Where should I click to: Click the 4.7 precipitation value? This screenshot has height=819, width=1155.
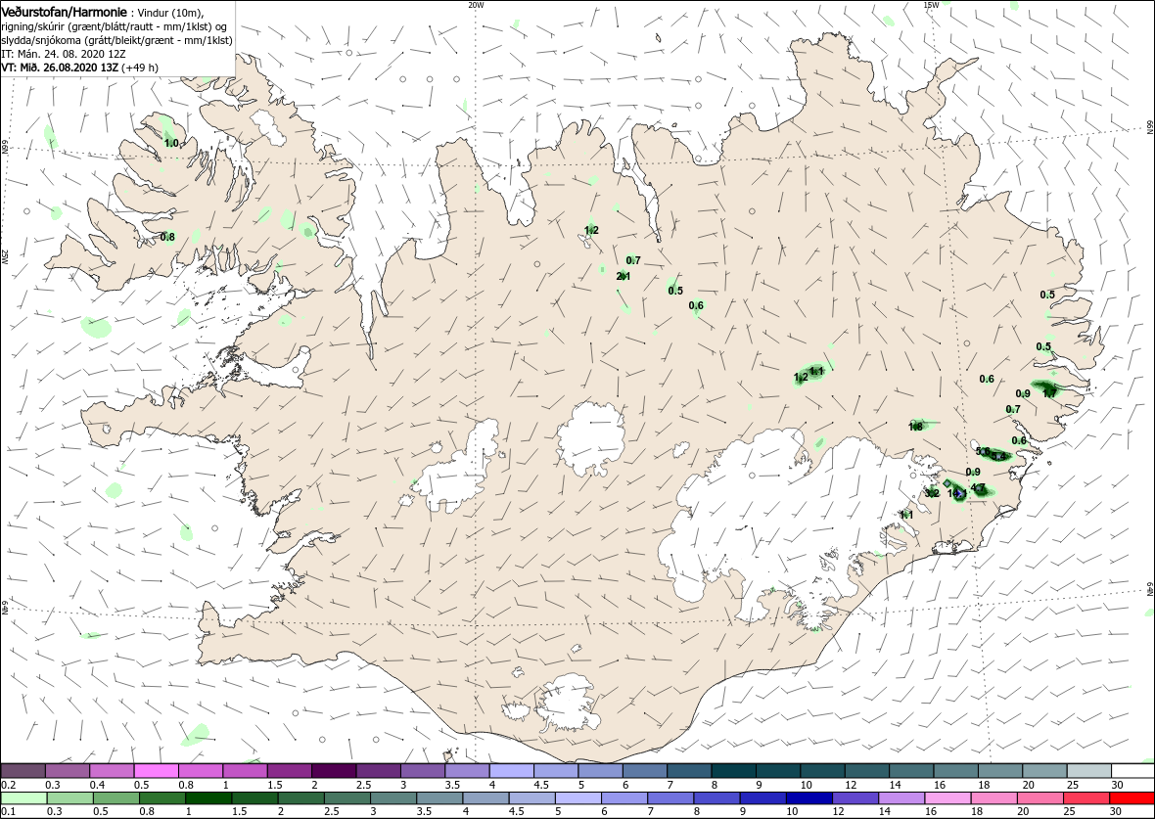click(x=978, y=487)
